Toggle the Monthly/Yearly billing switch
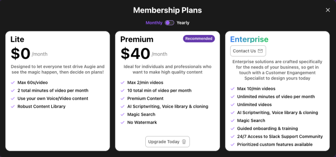 pyautogui.click(x=170, y=23)
